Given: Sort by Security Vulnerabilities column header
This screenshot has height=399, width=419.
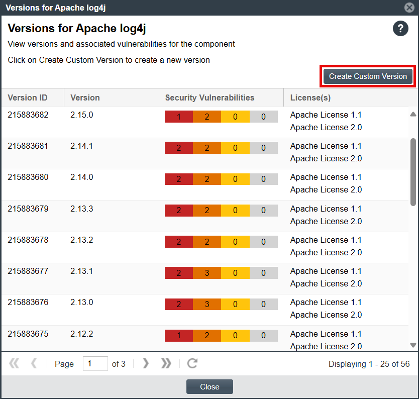Looking at the screenshot, I should click(x=209, y=98).
